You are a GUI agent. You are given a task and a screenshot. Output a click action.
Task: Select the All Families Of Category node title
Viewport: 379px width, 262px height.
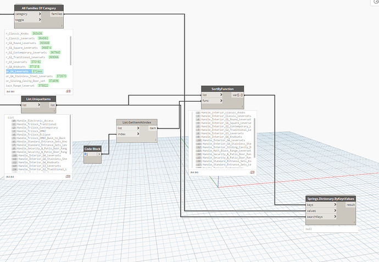tap(38, 8)
